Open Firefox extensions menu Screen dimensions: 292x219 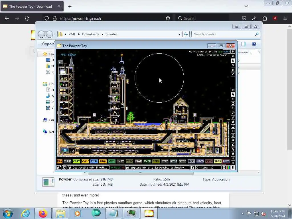pyautogui.click(x=265, y=18)
